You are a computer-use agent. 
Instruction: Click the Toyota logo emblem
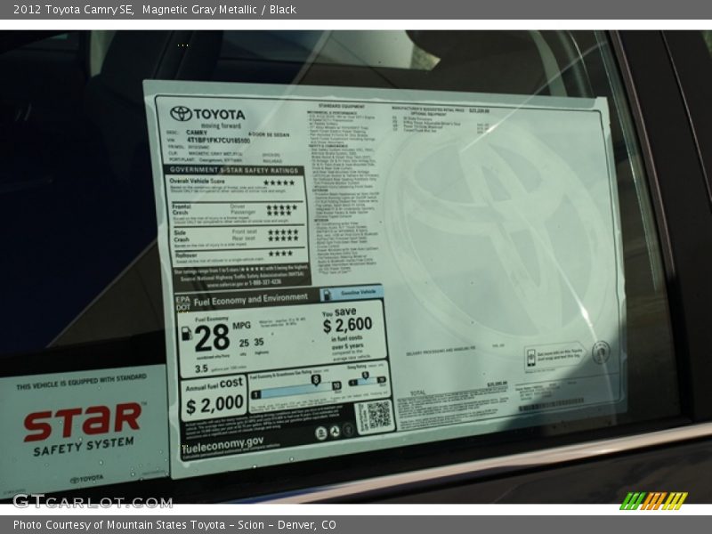[180, 114]
